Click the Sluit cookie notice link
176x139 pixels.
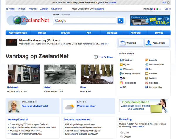pos(164,2)
